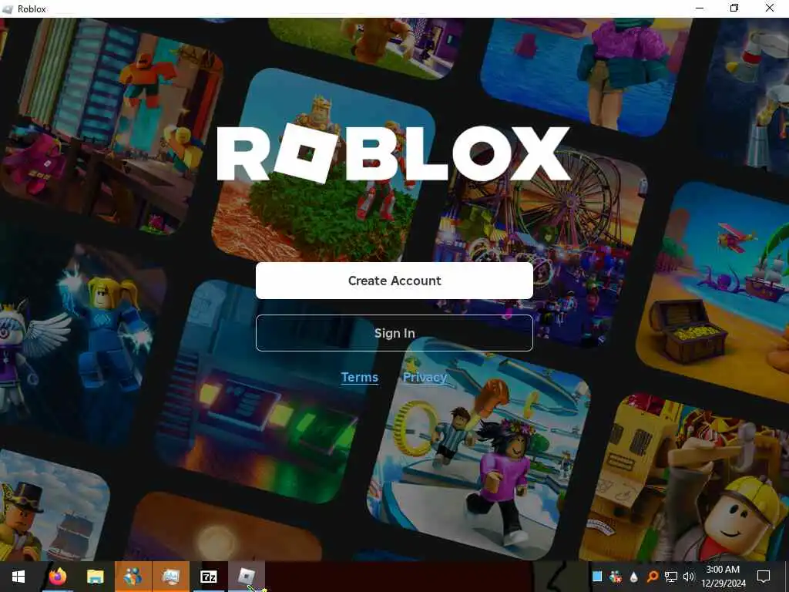
Task: View the Privacy policy link
Action: click(x=425, y=377)
